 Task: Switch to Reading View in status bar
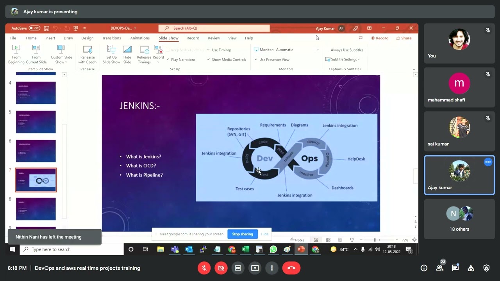[x=340, y=240]
